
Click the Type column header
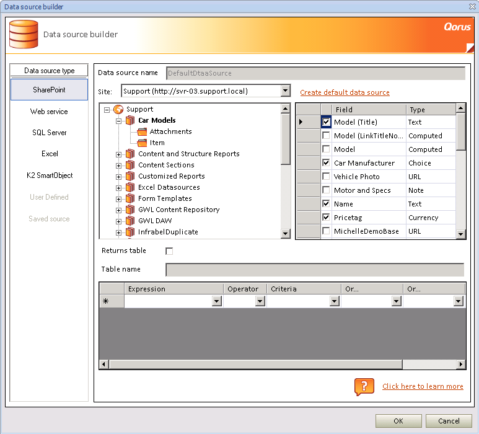click(431, 109)
